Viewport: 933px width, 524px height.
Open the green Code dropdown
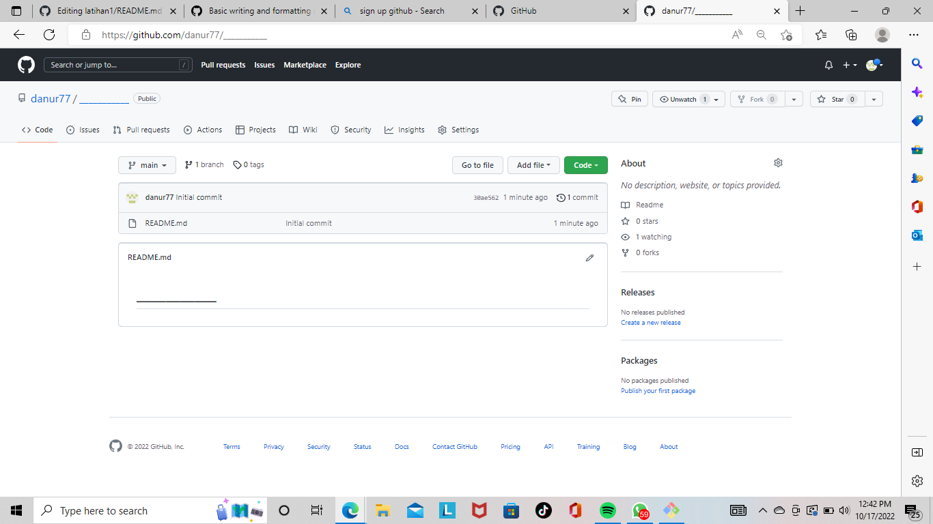(585, 164)
